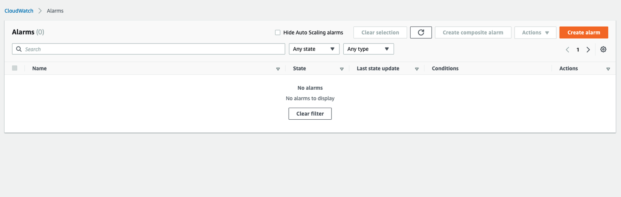621x197 pixels.
Task: Open the Any state dropdown
Action: coord(314,49)
